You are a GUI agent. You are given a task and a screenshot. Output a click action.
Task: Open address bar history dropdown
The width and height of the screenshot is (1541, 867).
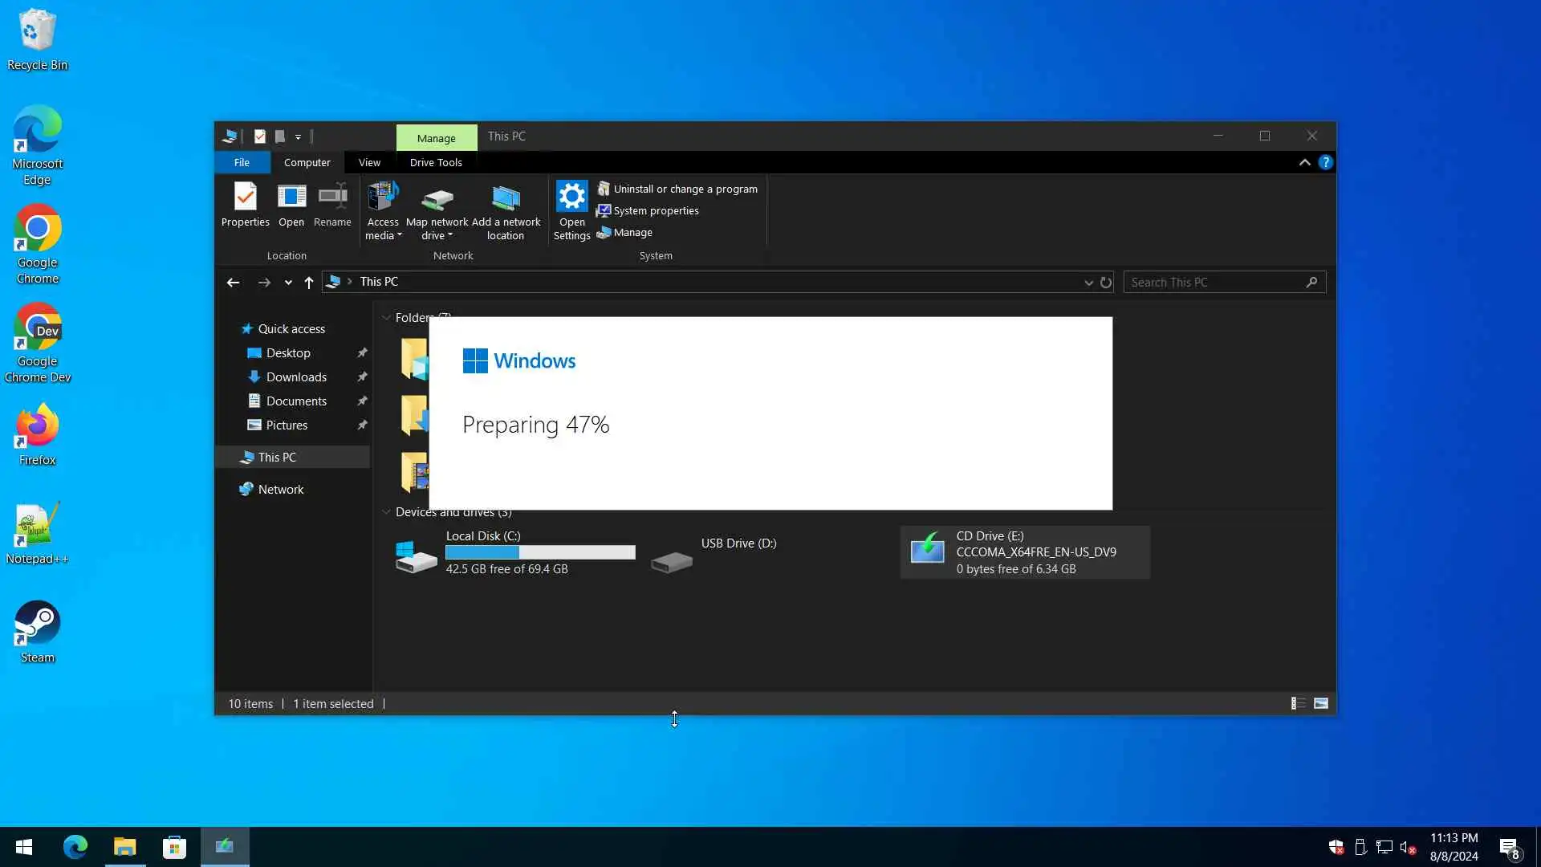pyautogui.click(x=1088, y=283)
